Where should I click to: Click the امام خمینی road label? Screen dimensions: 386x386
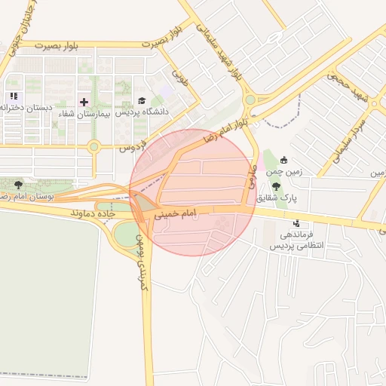175,214
